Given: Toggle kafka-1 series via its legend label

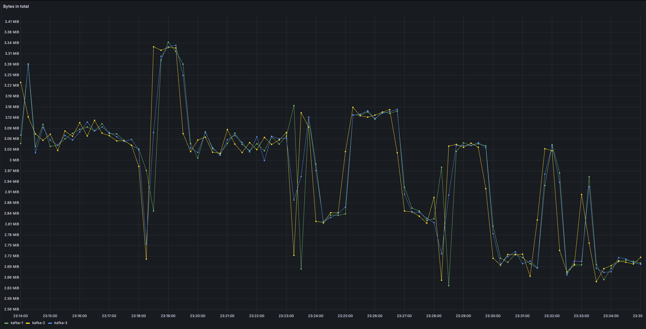Looking at the screenshot, I should (17, 323).
